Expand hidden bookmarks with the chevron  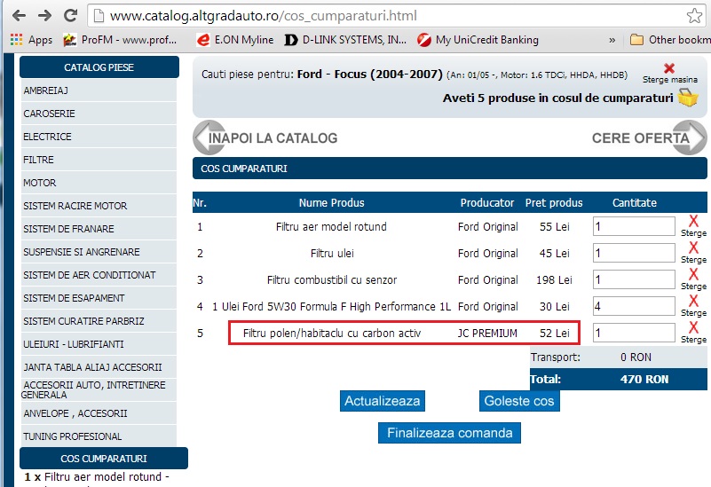[x=612, y=40]
